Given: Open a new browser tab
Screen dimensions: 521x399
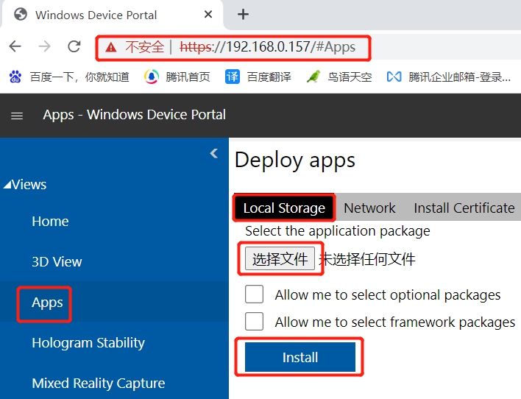Looking at the screenshot, I should point(243,14).
